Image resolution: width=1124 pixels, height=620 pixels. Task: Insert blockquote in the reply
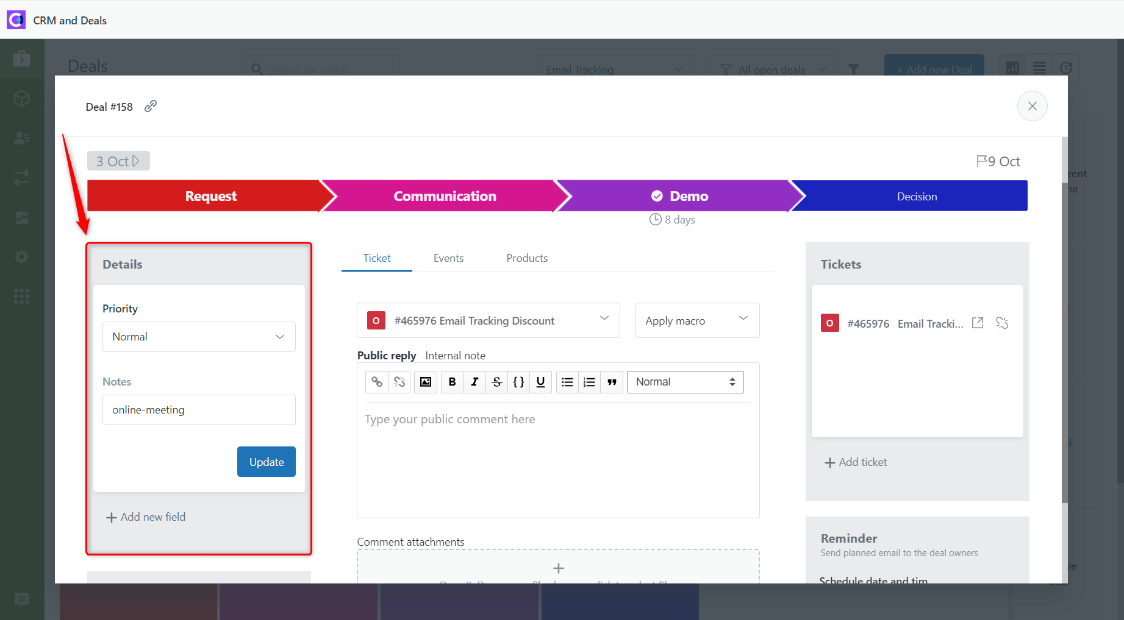click(x=612, y=382)
